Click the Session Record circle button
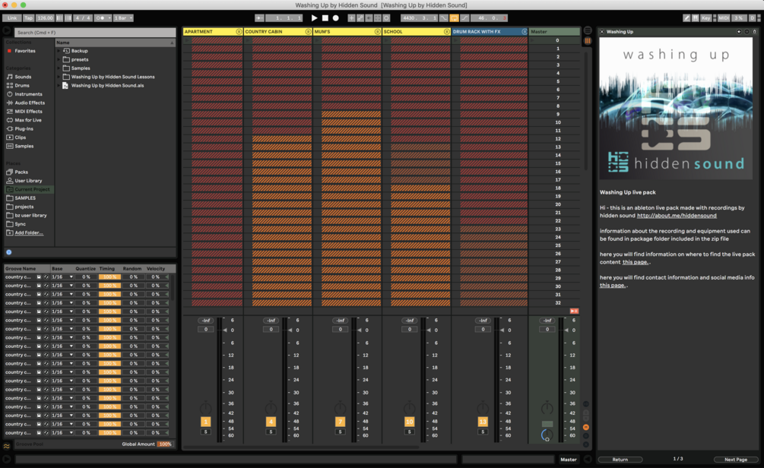The image size is (764, 468). point(386,18)
